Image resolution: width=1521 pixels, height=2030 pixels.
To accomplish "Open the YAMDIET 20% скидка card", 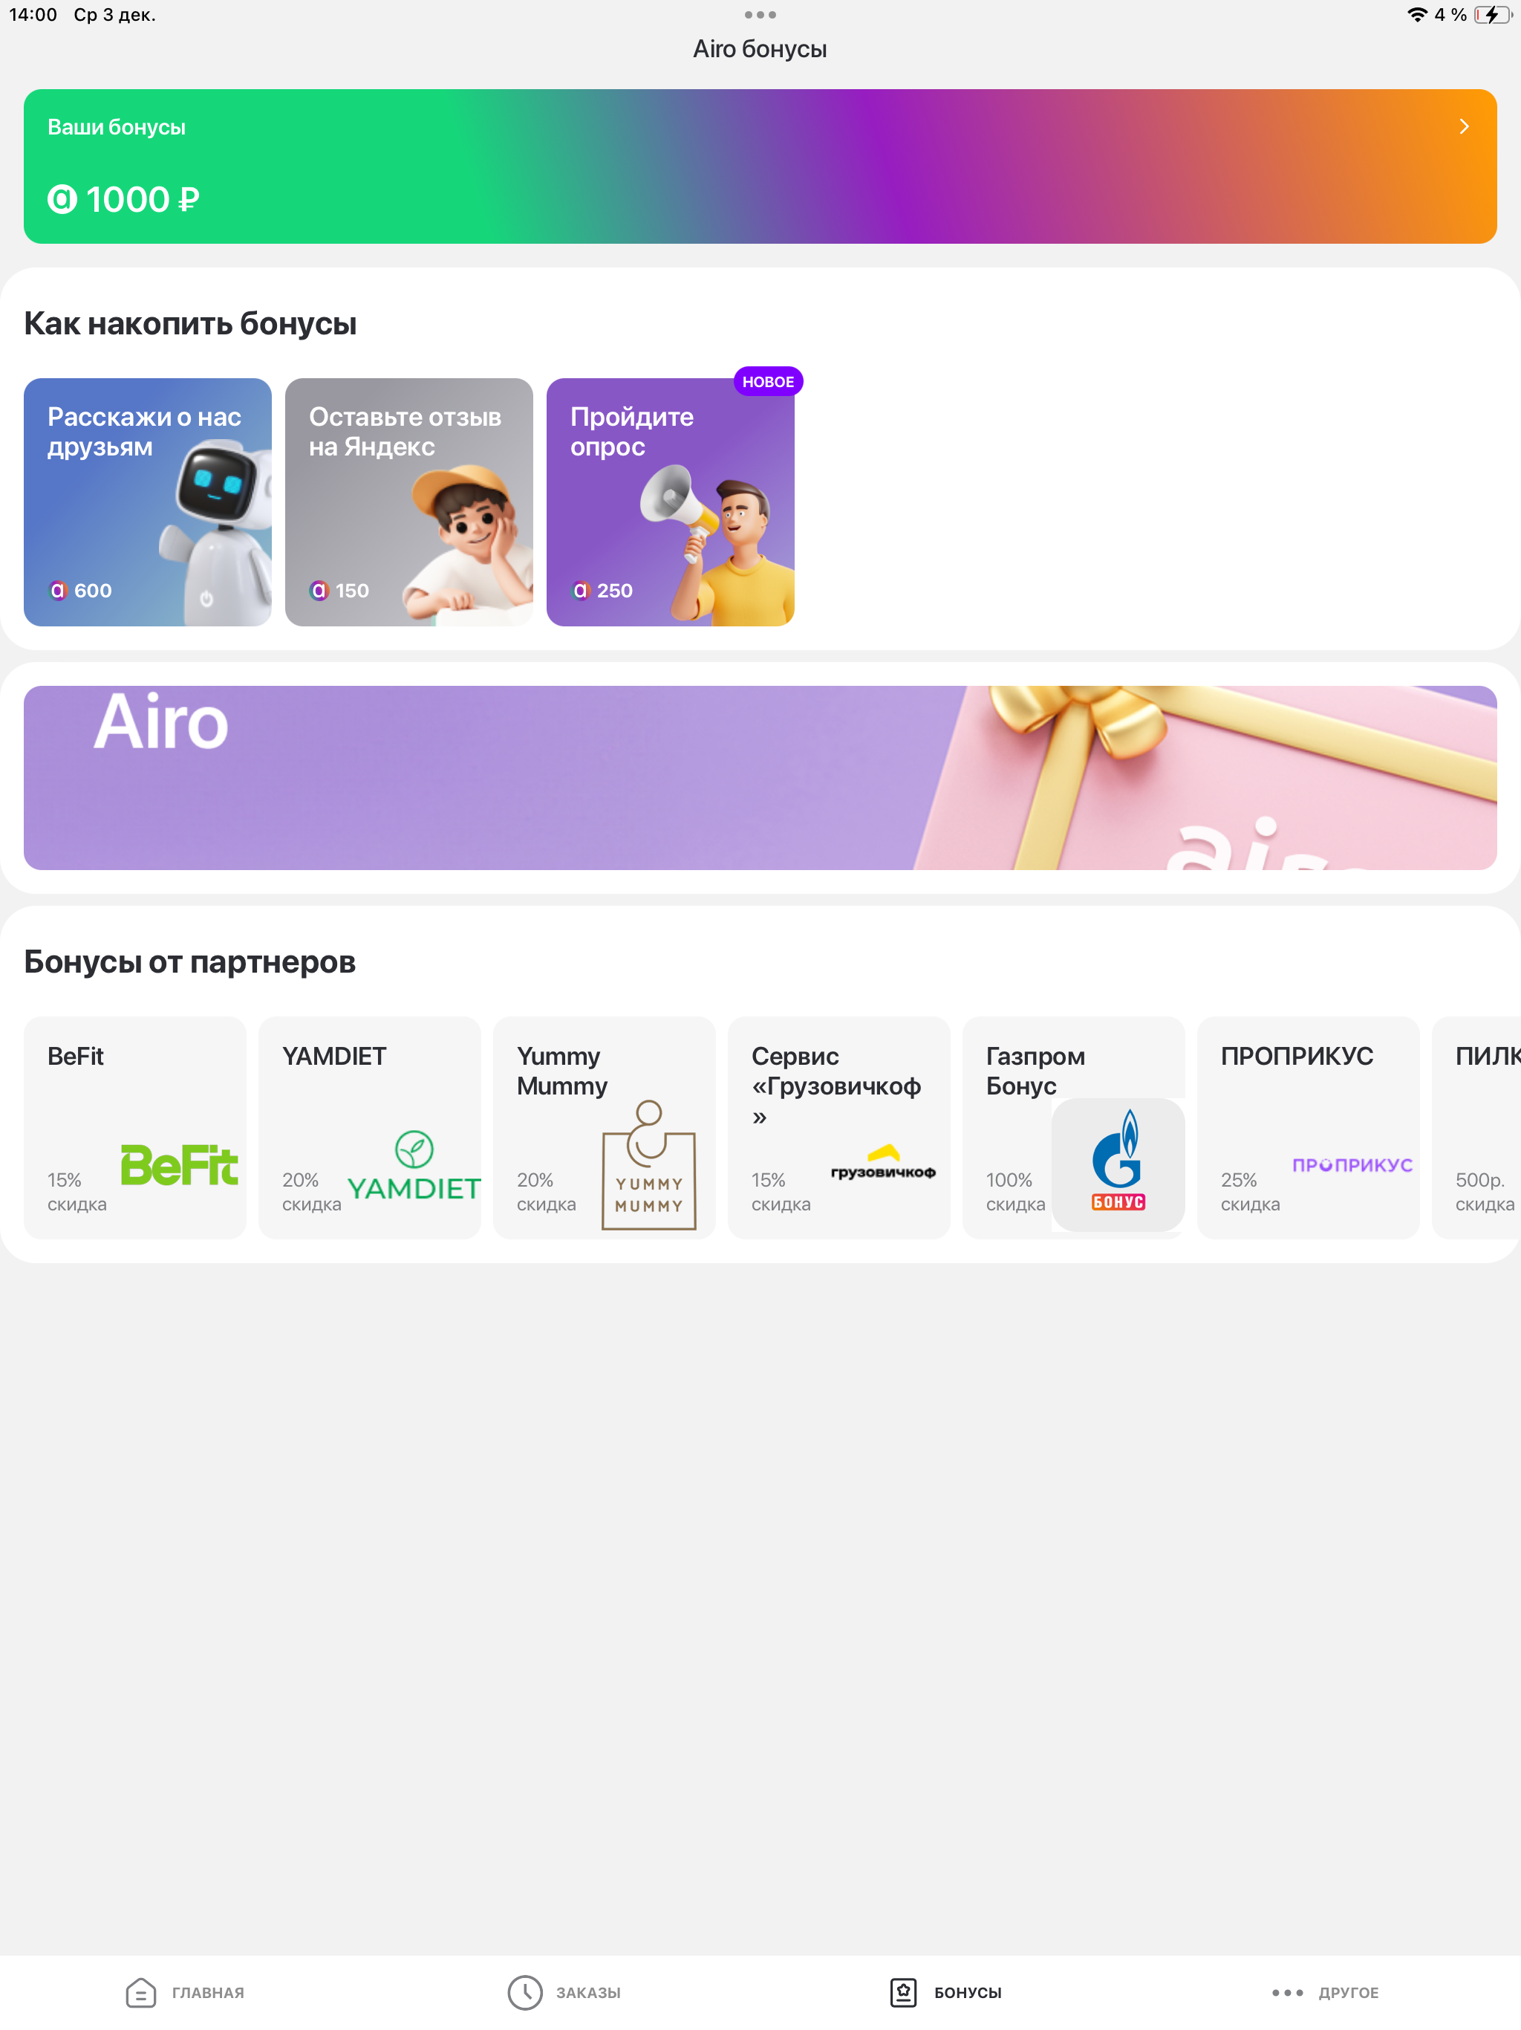I will [370, 1127].
